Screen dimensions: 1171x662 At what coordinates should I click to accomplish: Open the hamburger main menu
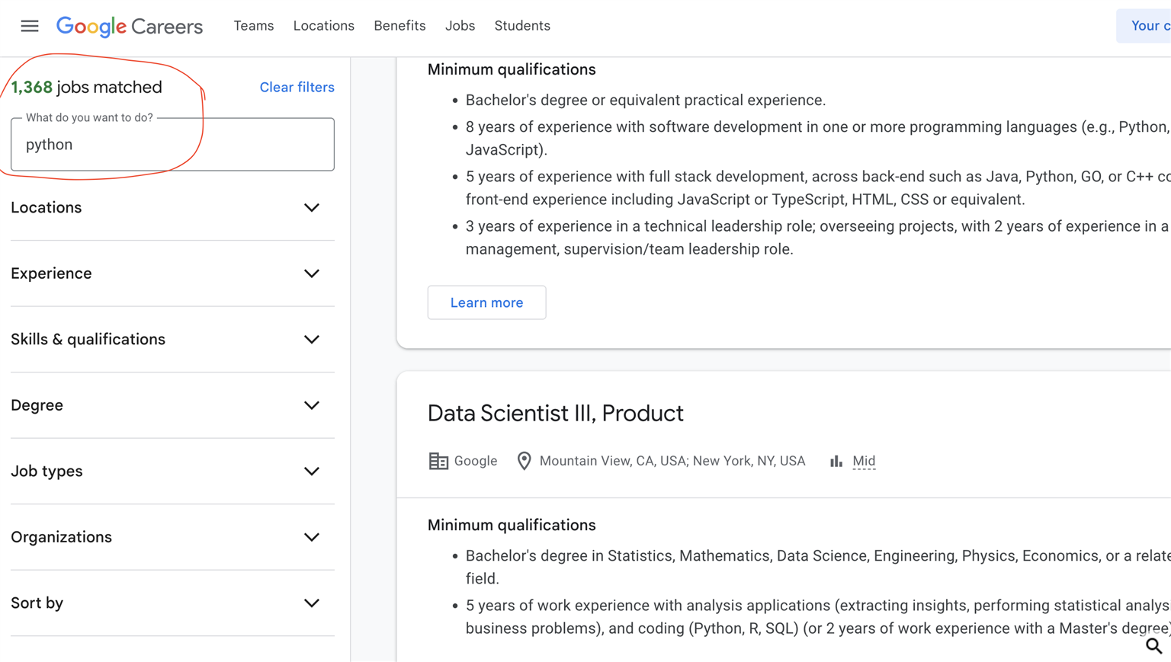(30, 26)
